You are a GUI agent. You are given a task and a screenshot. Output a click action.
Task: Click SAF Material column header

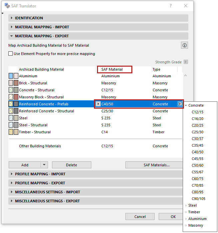click(112, 69)
